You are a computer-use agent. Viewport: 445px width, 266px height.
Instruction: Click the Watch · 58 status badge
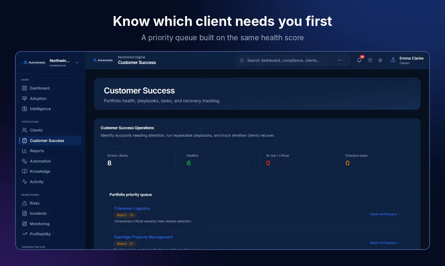(125, 215)
